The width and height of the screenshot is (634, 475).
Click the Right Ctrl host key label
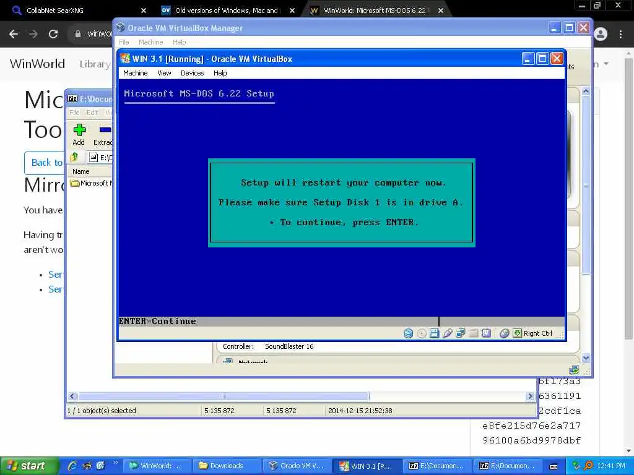click(x=538, y=333)
